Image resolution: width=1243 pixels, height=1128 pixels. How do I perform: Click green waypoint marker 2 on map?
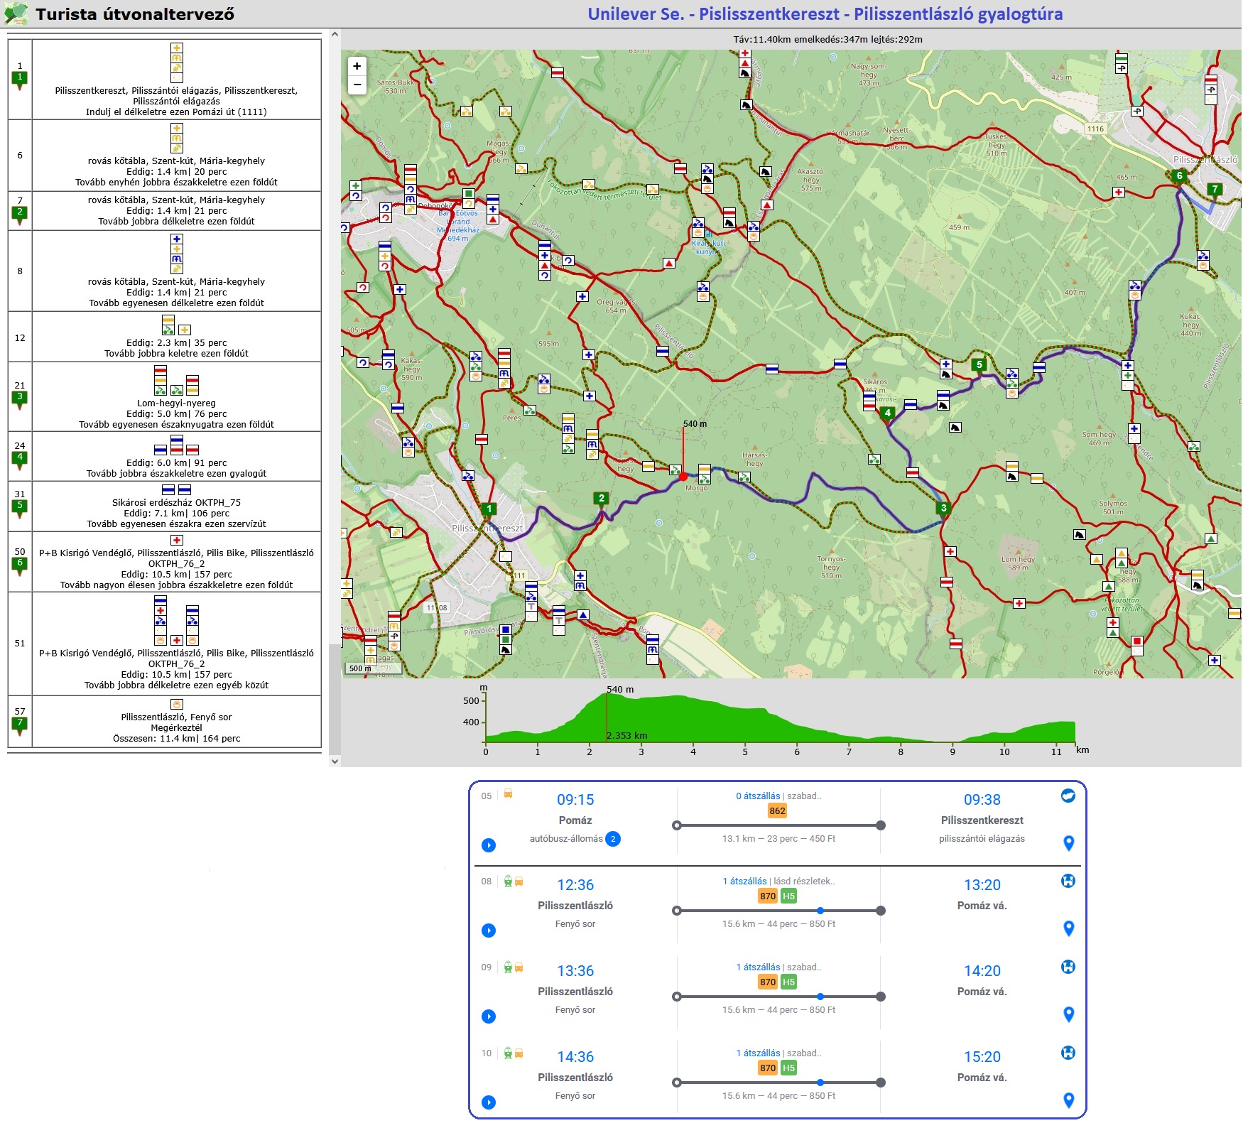pyautogui.click(x=601, y=499)
